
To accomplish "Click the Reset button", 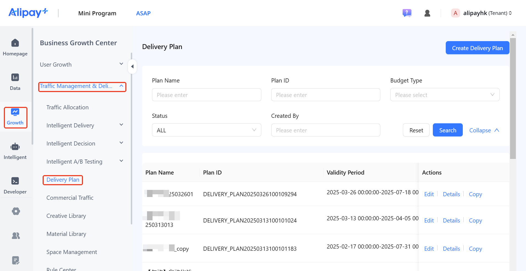I will 416,130.
